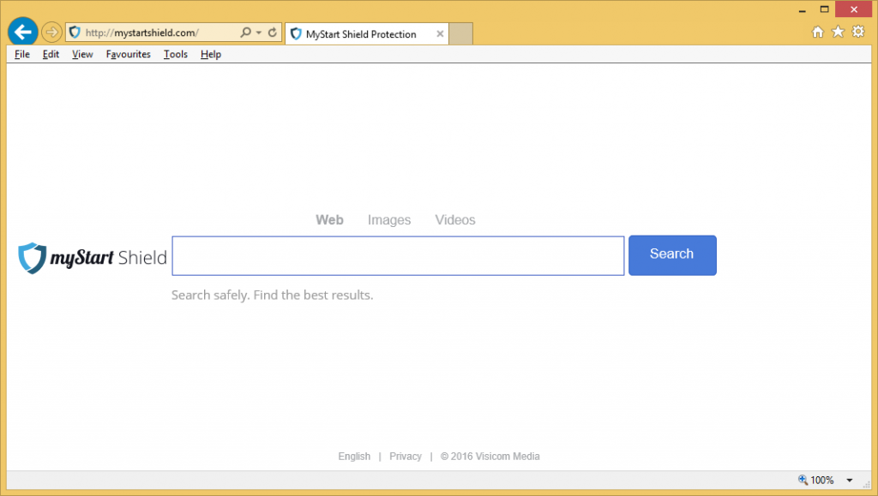
Task: Open the Home page icon
Action: coord(817,33)
